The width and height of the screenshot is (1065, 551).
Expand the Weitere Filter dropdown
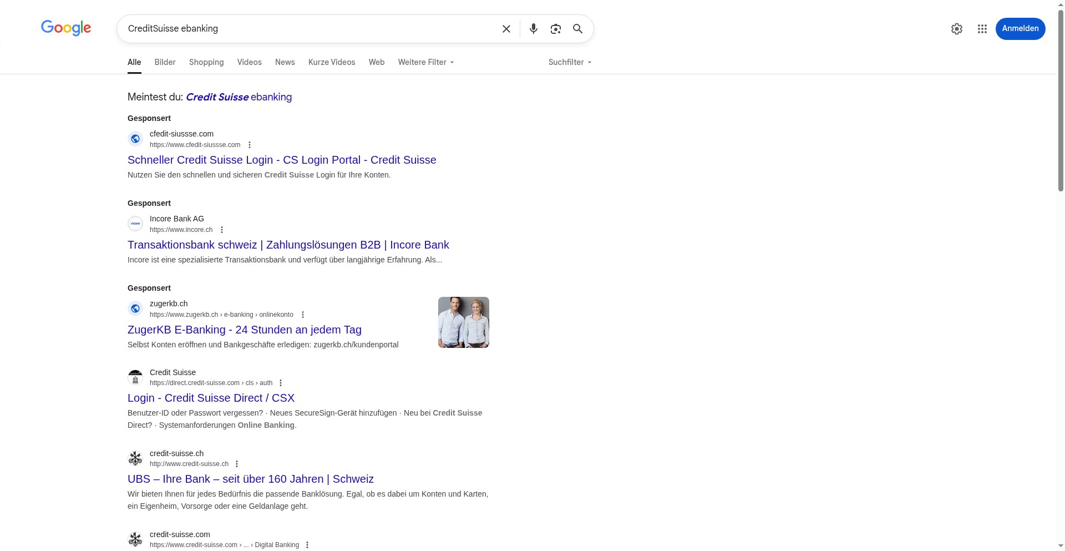[426, 62]
